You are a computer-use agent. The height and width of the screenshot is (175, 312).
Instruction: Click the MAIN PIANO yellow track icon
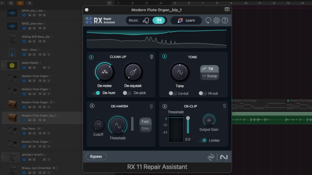pyautogui.click(x=12, y=65)
